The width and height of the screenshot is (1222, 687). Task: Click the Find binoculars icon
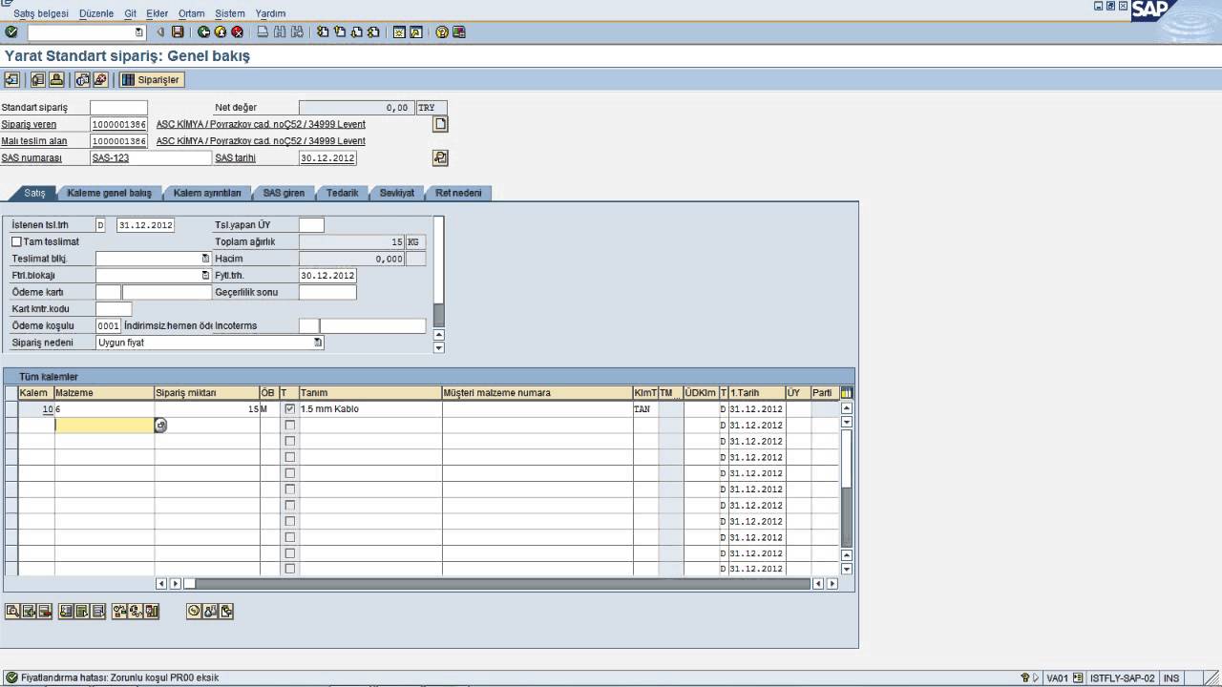click(279, 32)
